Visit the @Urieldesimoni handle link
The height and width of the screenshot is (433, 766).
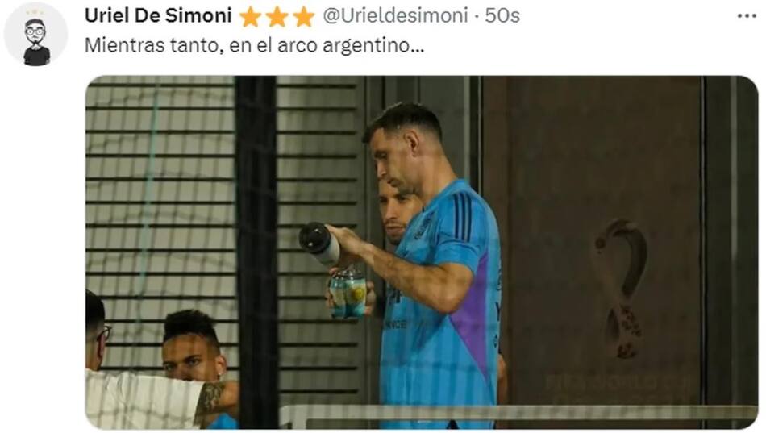[x=395, y=15]
